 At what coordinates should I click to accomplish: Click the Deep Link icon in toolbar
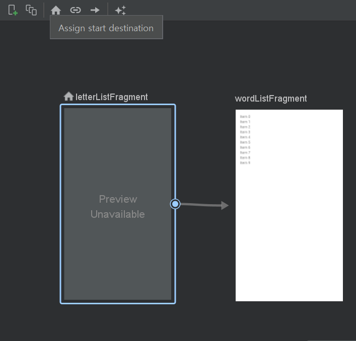coord(76,10)
